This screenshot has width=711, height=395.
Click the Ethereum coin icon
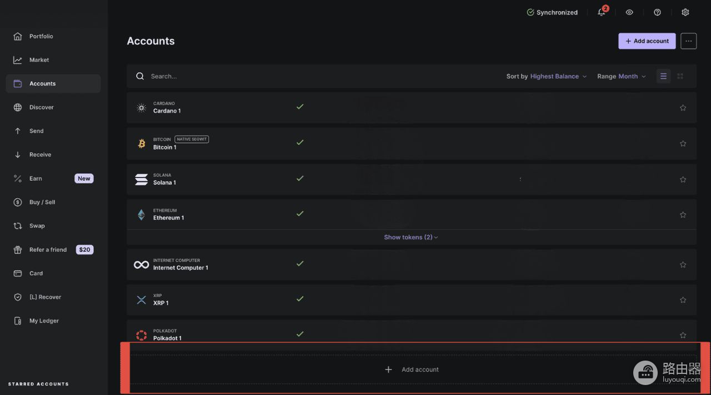[141, 215]
